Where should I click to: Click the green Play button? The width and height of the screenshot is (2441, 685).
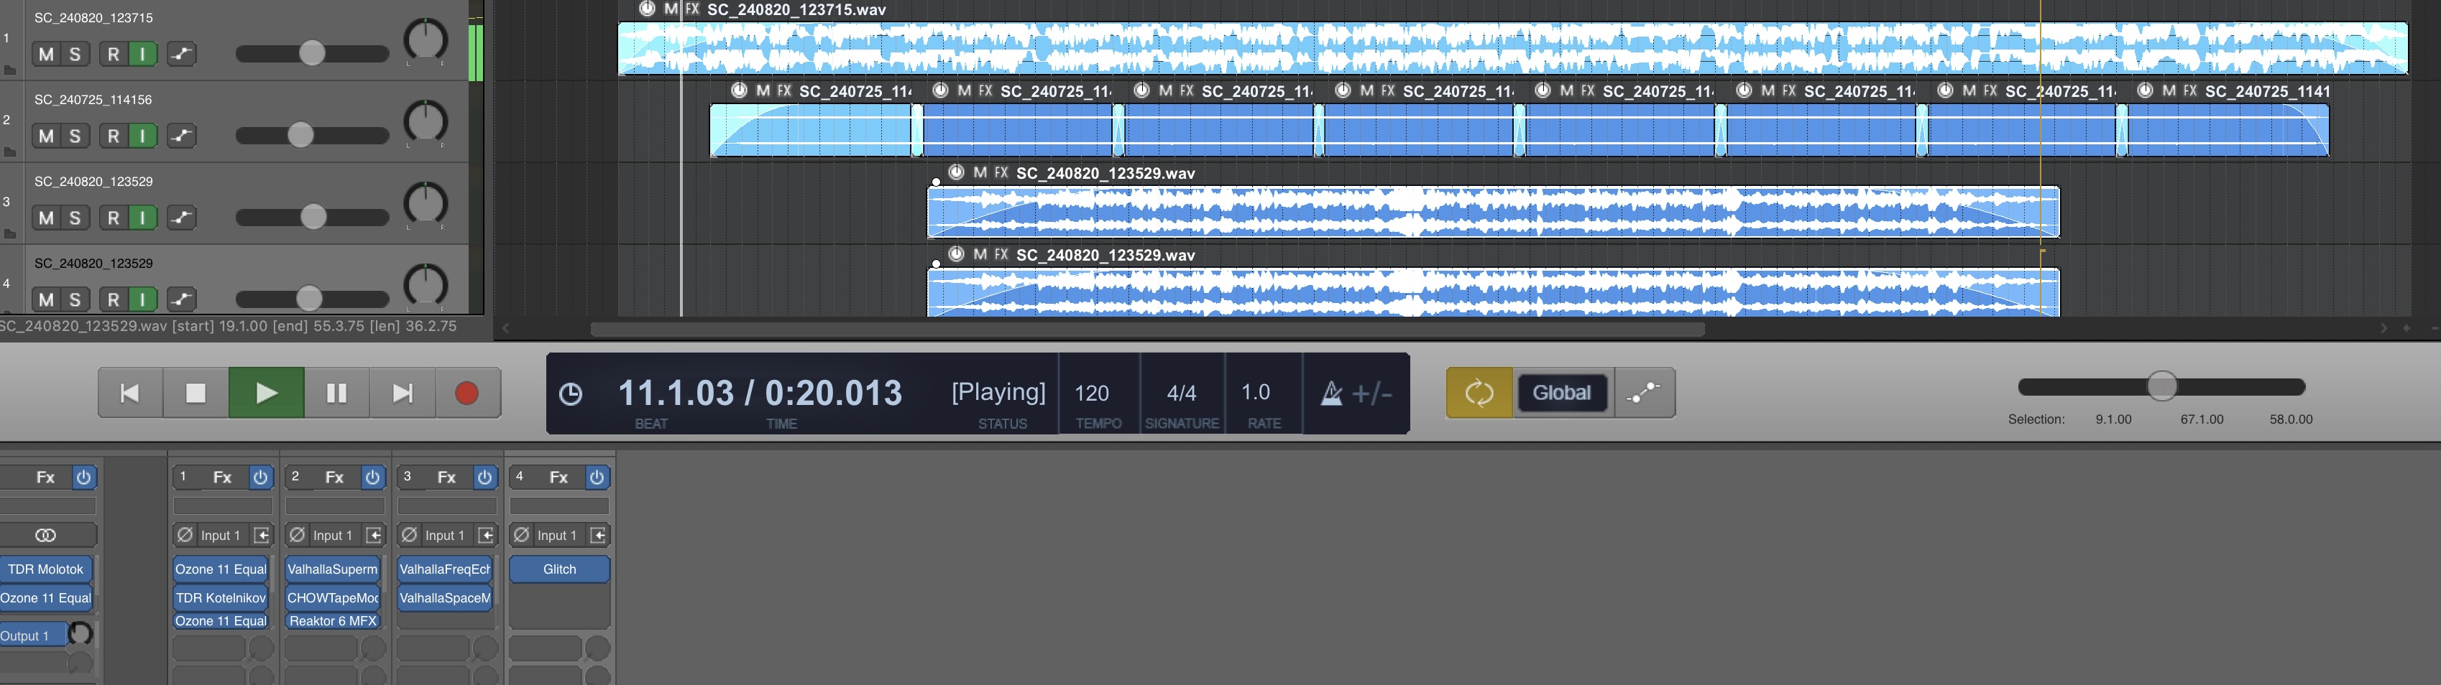point(266,393)
